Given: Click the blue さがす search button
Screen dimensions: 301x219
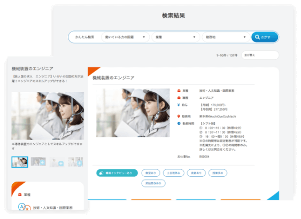Looking at the screenshot, I should (x=265, y=37).
